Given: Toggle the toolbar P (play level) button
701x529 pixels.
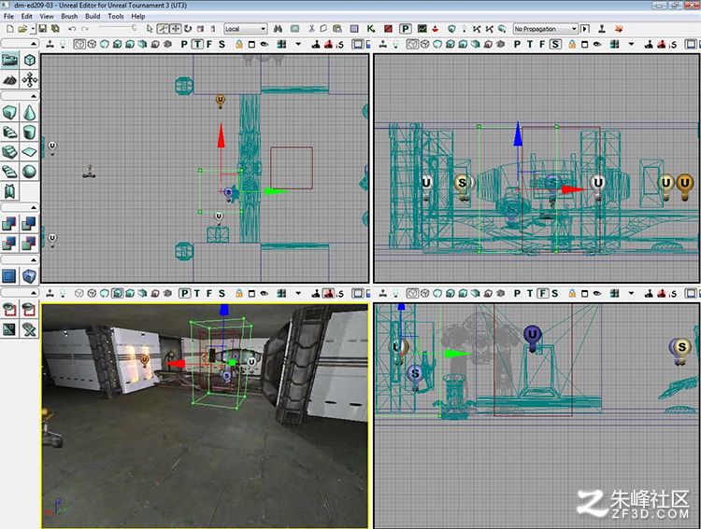Looking at the screenshot, I should pyautogui.click(x=405, y=29).
